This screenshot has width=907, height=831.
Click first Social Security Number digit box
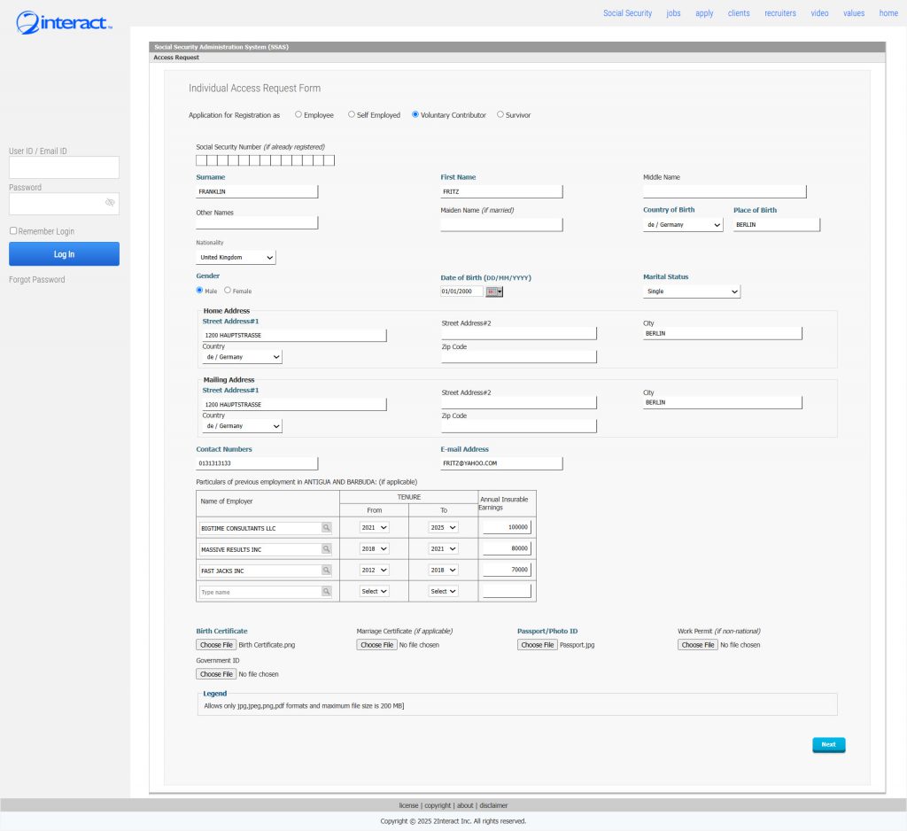(x=201, y=160)
